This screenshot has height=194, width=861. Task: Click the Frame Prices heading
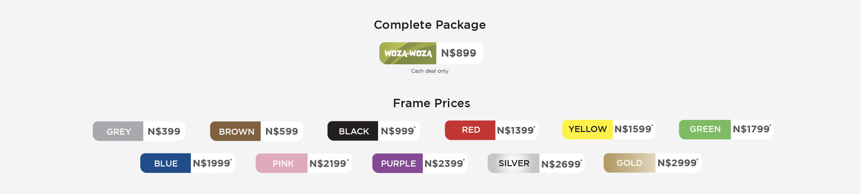[432, 103]
